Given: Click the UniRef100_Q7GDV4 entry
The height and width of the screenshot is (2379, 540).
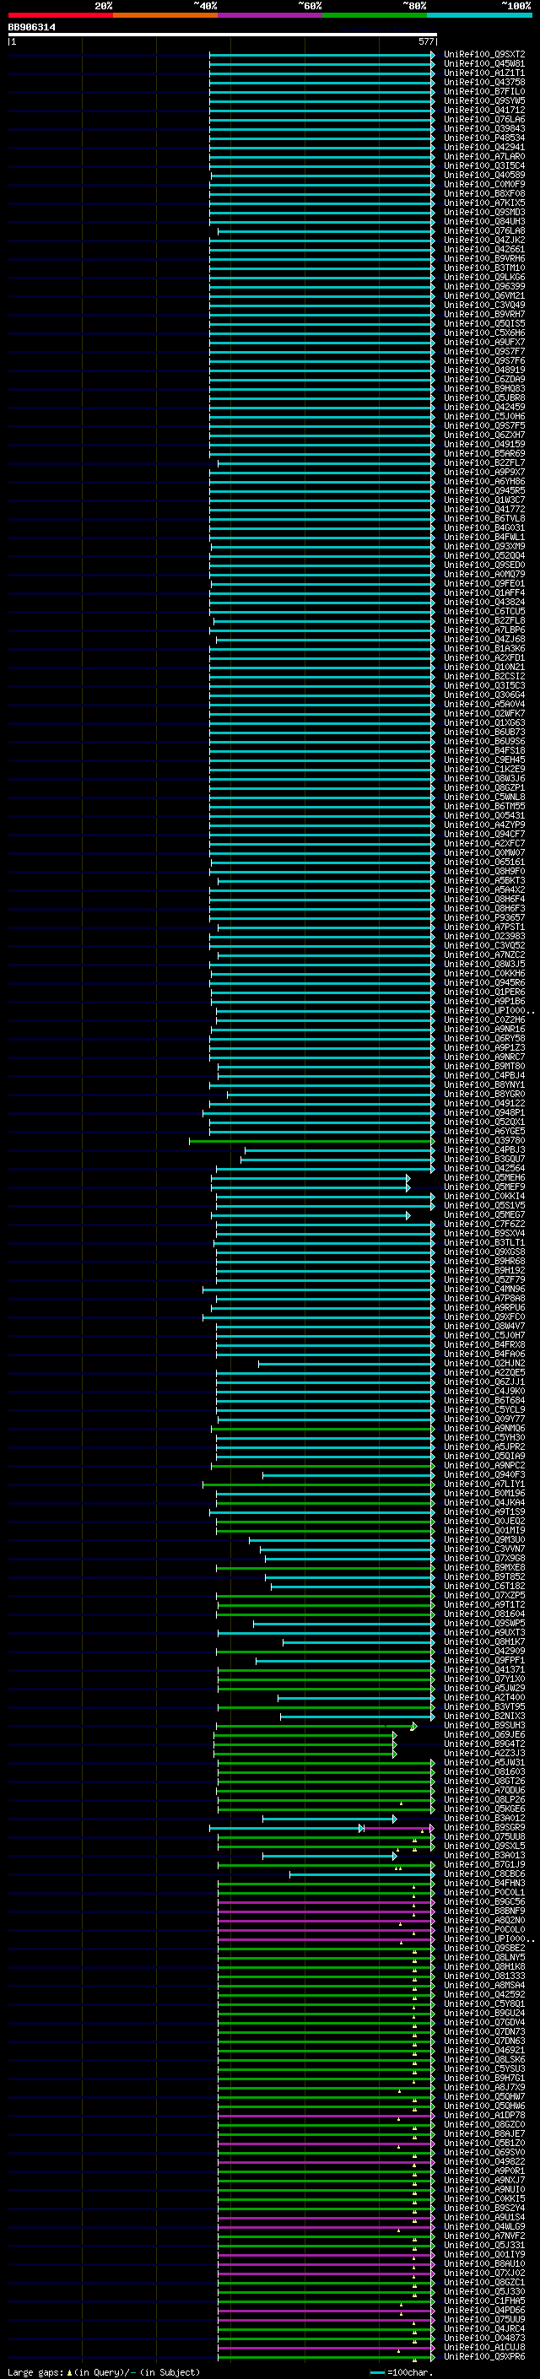Looking at the screenshot, I should point(484,2023).
